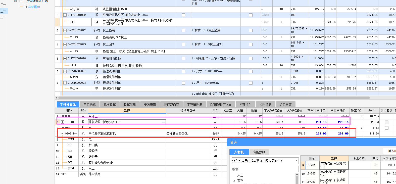Tick the checkbox right after 车站围墙模板 name
The height and width of the screenshot is (184, 396).
point(183,59)
